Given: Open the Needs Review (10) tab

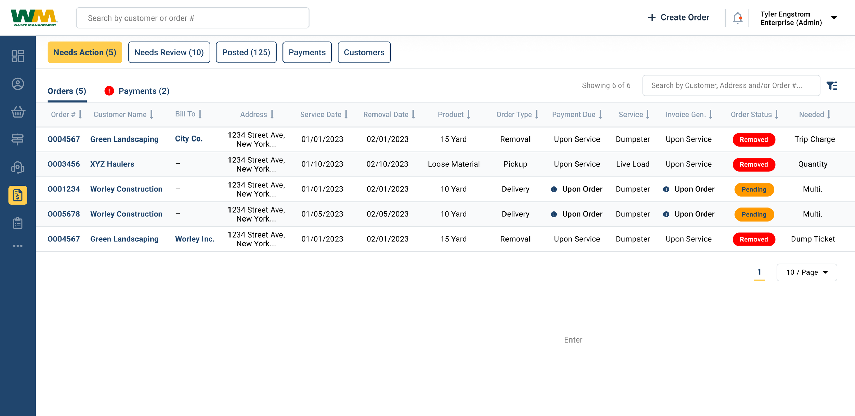Looking at the screenshot, I should (169, 52).
